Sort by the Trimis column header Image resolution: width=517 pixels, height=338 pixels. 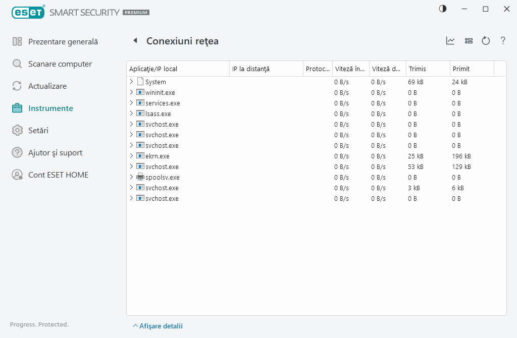[427, 69]
